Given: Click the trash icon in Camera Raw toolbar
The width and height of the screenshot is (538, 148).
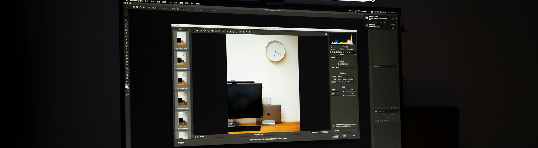Looking at the screenshot, I should (250, 32).
